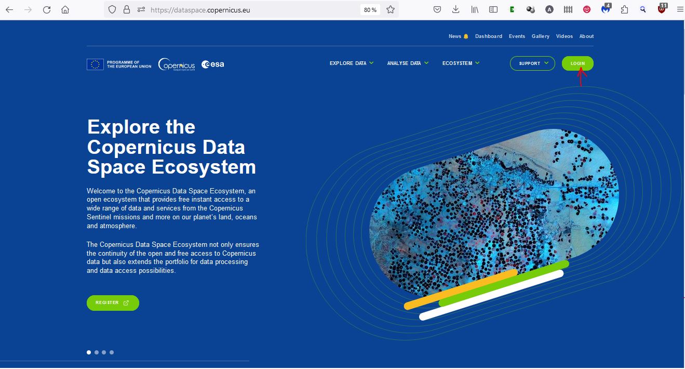Open the Extensions puzzle-piece menu
This screenshot has height=369, width=685.
[624, 9]
